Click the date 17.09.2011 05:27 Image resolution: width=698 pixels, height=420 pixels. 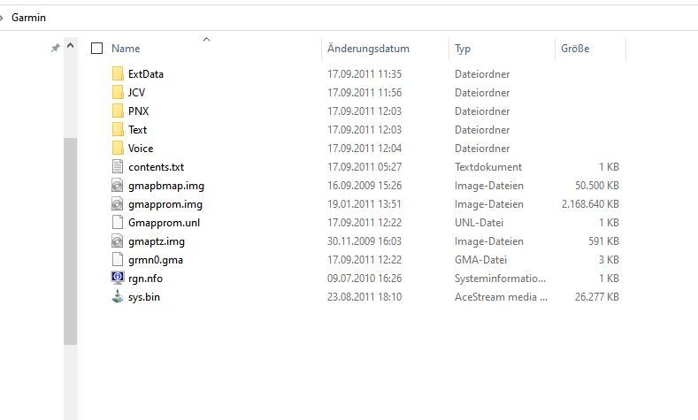point(364,167)
